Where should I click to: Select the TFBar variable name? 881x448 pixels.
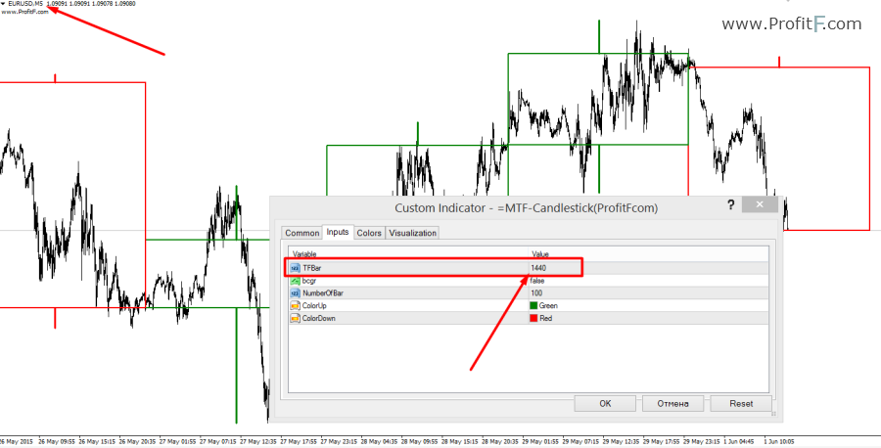pos(312,268)
